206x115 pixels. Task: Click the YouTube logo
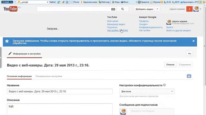(x=11, y=9)
